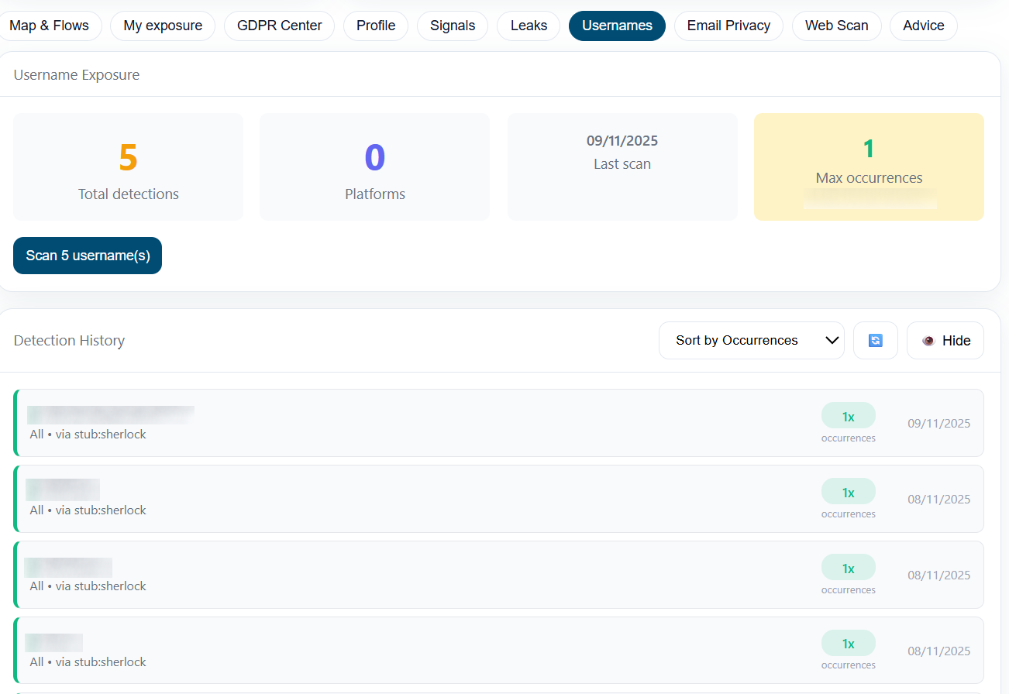Select the yellow Max occurrences card

click(869, 167)
